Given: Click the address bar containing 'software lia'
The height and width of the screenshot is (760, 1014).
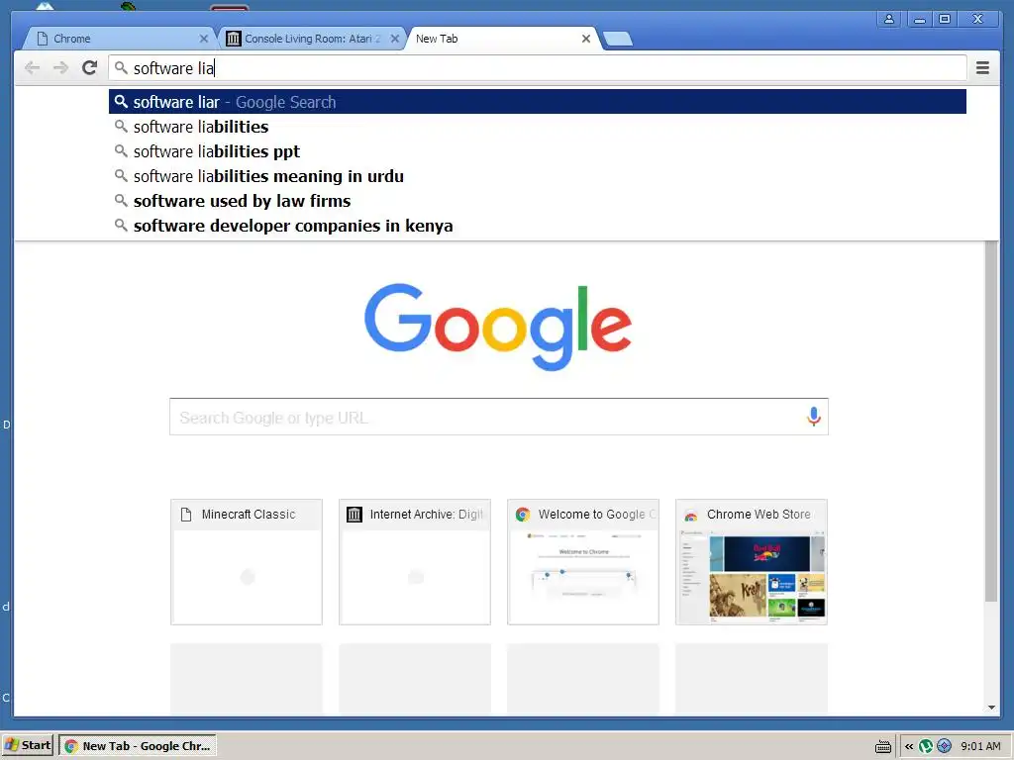Looking at the screenshot, I should [x=538, y=68].
